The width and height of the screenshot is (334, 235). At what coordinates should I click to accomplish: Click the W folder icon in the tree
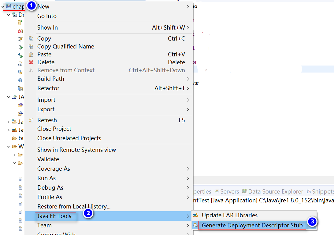coord(14,147)
